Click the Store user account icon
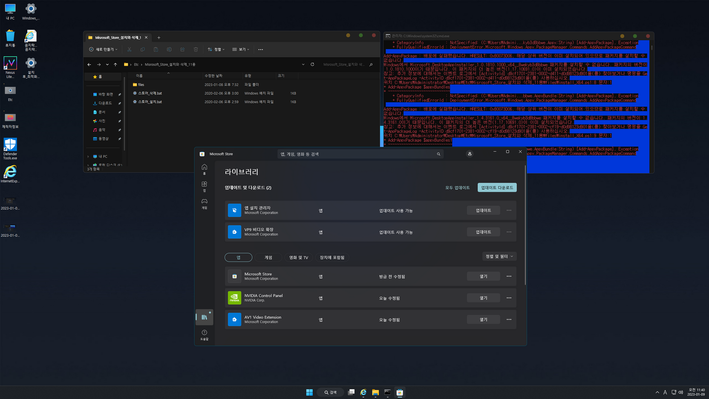Viewport: 709px width, 399px height. (470, 154)
